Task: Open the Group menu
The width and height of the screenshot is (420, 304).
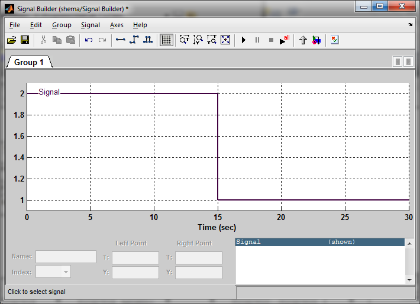Action: [x=62, y=25]
